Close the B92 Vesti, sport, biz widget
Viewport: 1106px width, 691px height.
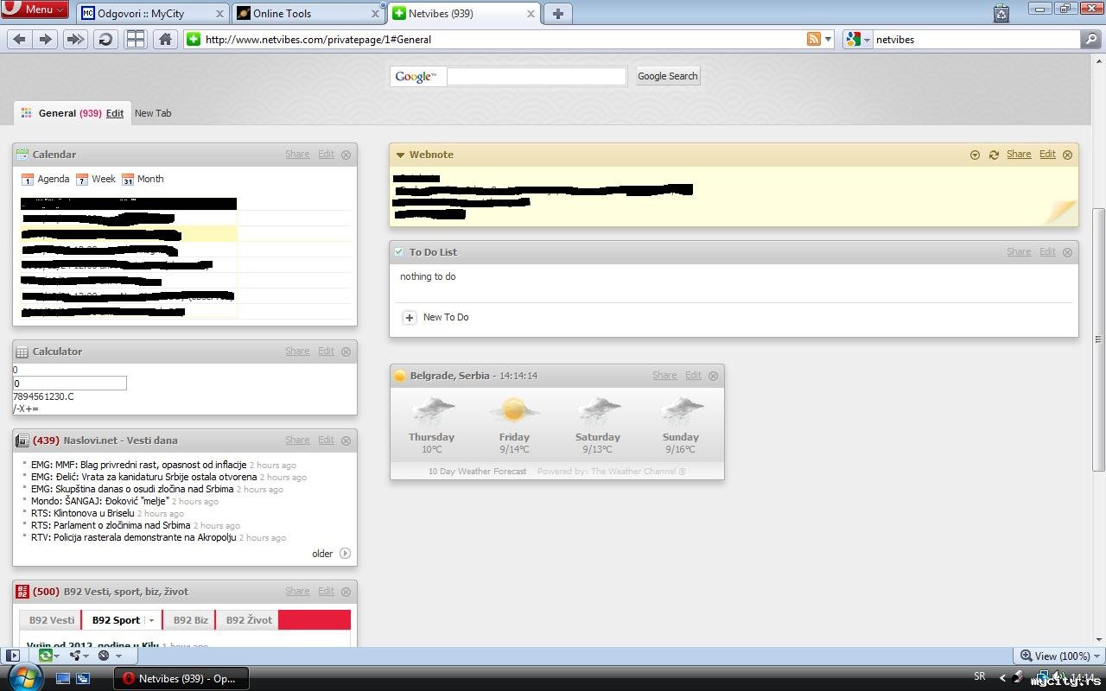click(x=346, y=592)
